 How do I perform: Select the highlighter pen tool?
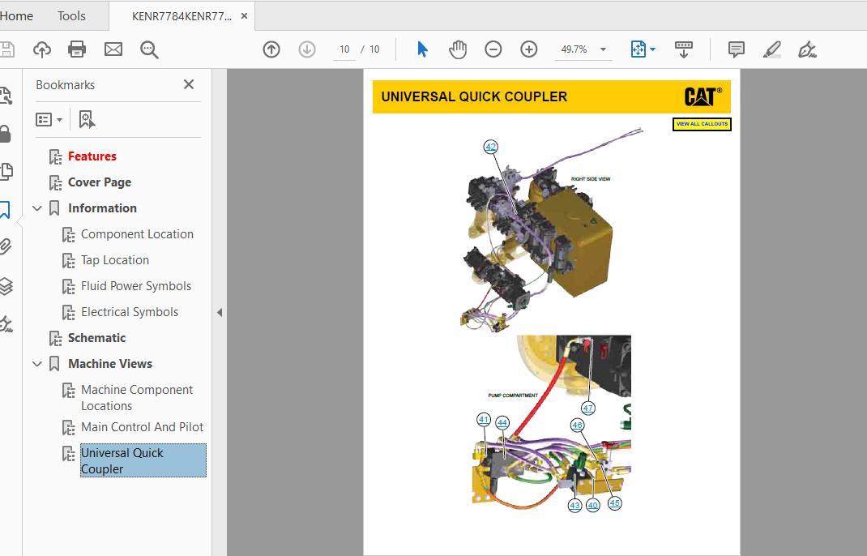point(772,49)
